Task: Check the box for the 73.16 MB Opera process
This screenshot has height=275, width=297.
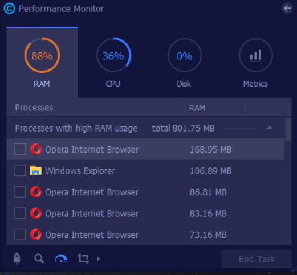Action: point(20,235)
